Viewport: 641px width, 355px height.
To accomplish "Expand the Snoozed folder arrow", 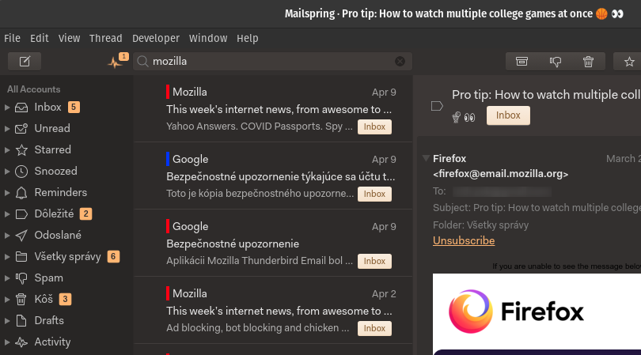I will tap(7, 171).
